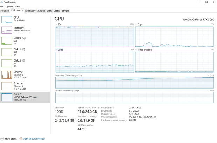The width and height of the screenshot is (217, 143).
Task: Click the 228 MB reserved memory value
Action: click(x=133, y=120)
